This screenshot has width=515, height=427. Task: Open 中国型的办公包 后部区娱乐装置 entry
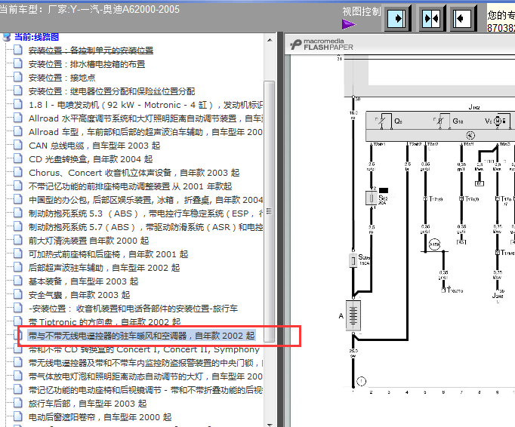(146, 200)
